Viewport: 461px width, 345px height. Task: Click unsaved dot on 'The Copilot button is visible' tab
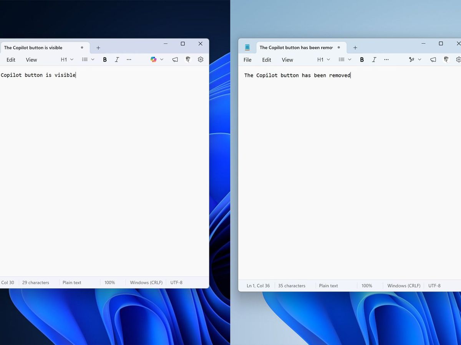82,48
